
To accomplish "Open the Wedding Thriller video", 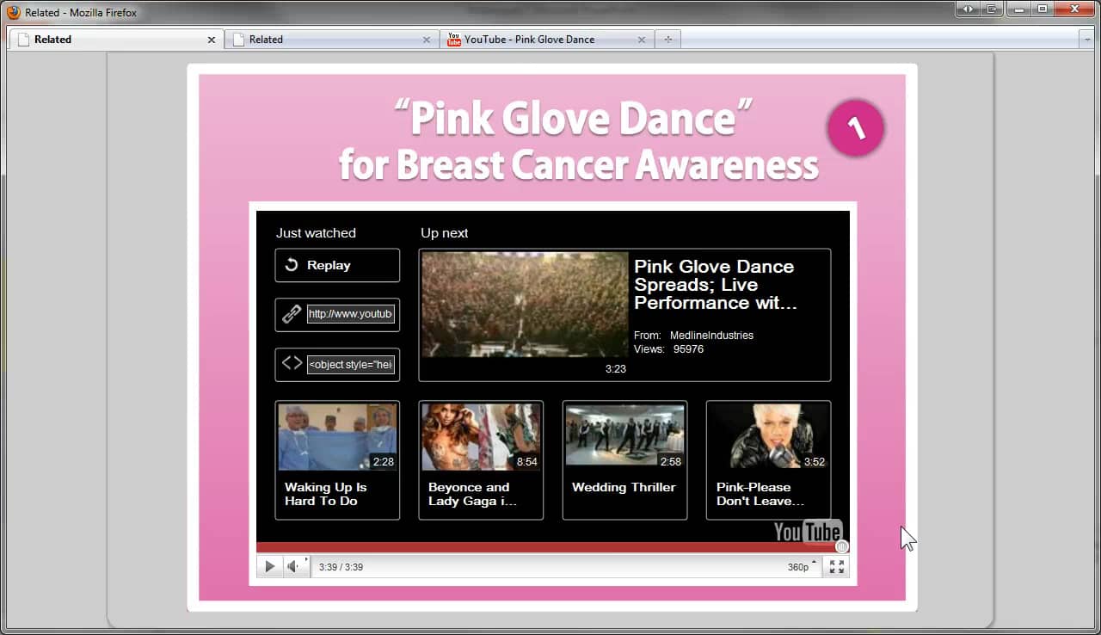I will tap(624, 459).
